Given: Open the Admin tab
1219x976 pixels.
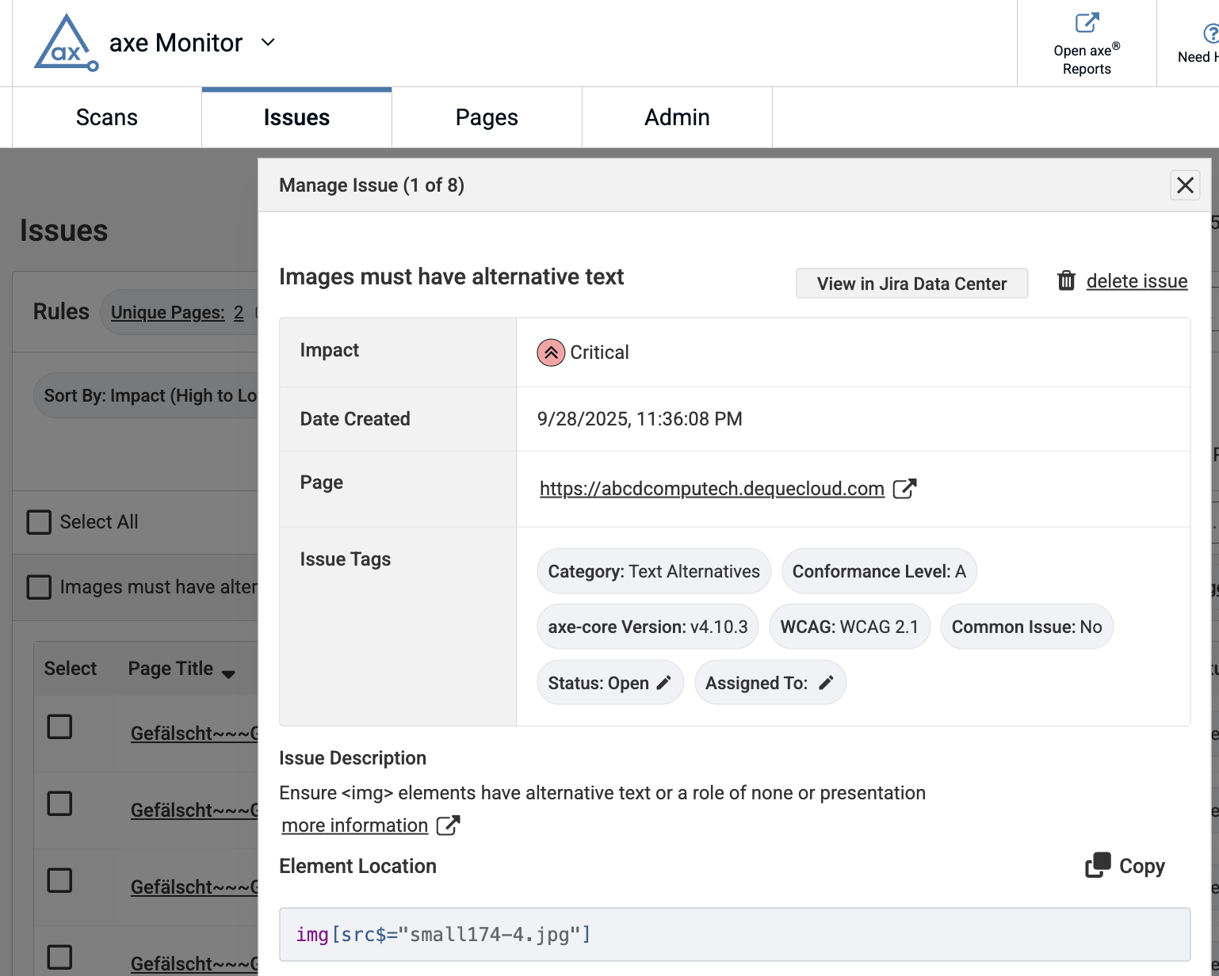Looking at the screenshot, I should [x=677, y=116].
